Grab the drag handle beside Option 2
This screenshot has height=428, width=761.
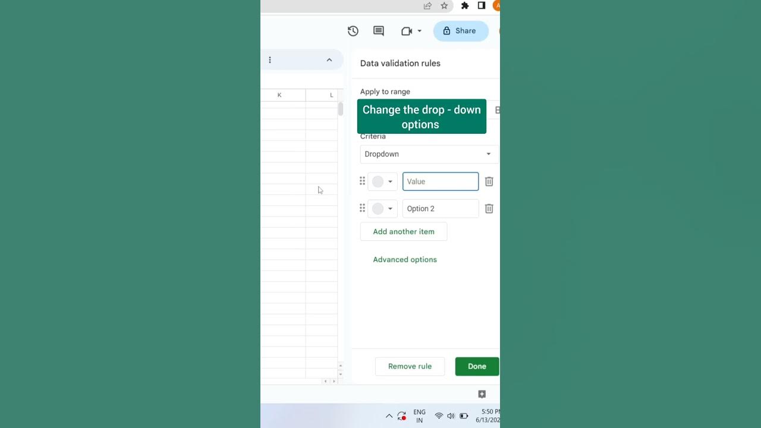pos(362,208)
